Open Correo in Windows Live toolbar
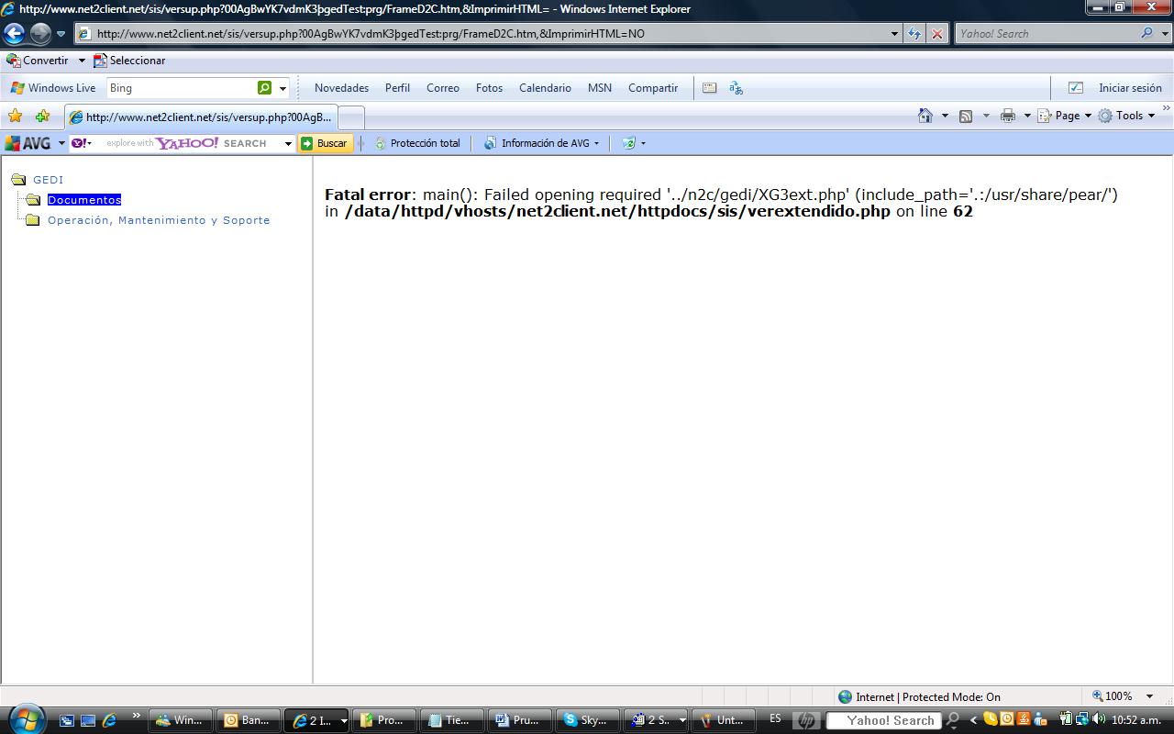The image size is (1174, 734). pos(443,88)
